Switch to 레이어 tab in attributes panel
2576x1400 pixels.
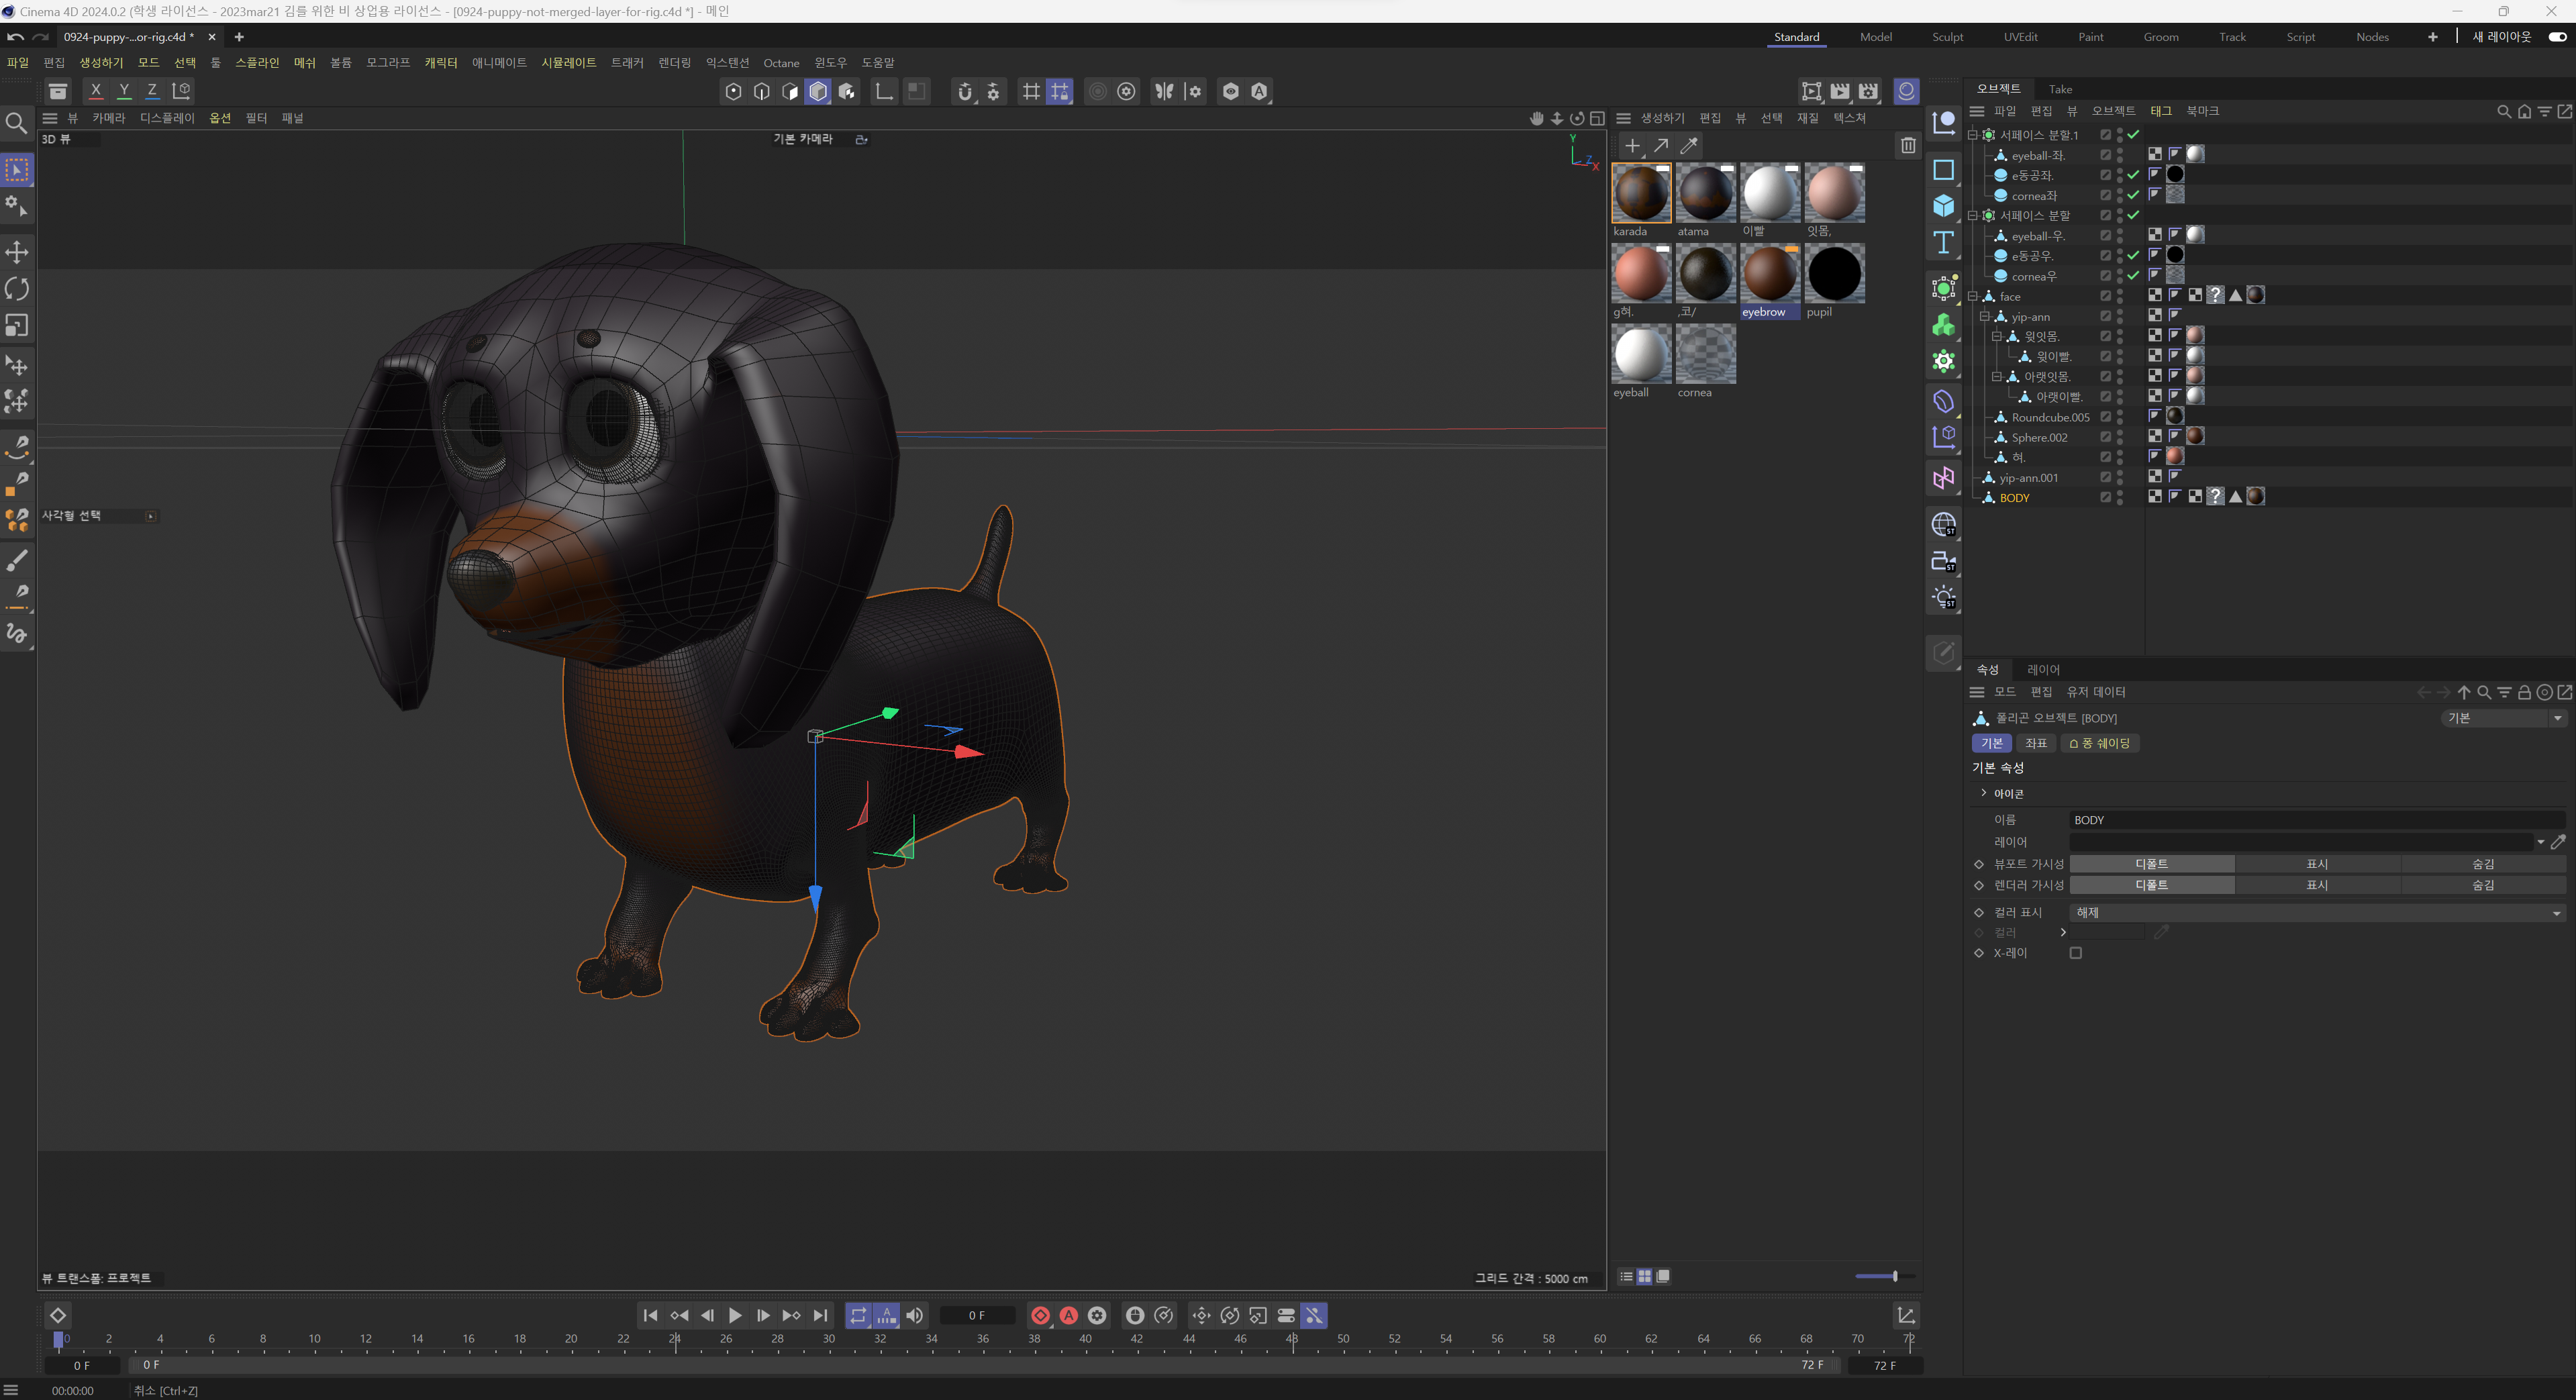coord(2043,669)
